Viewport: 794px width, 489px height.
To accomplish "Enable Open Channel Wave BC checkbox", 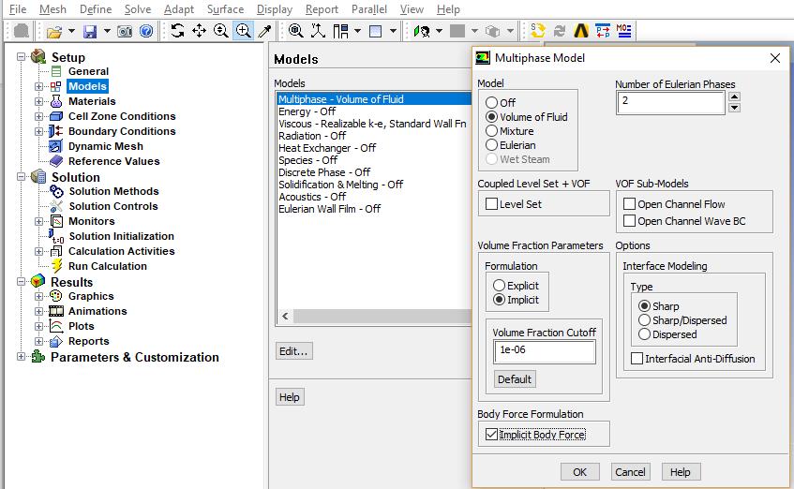I will tap(629, 221).
